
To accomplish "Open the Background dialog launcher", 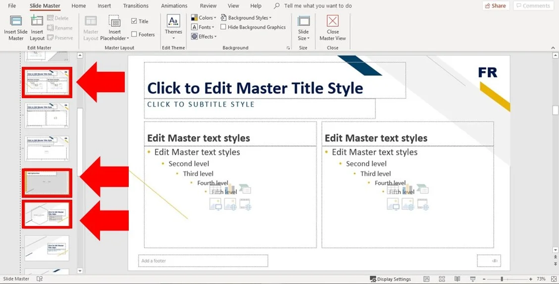I will [288, 48].
